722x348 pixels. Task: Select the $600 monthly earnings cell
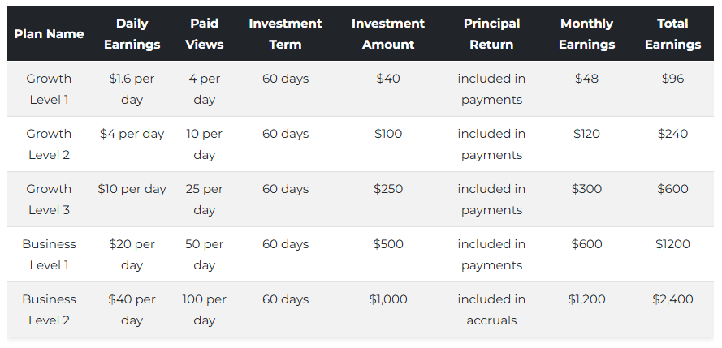pyautogui.click(x=586, y=244)
